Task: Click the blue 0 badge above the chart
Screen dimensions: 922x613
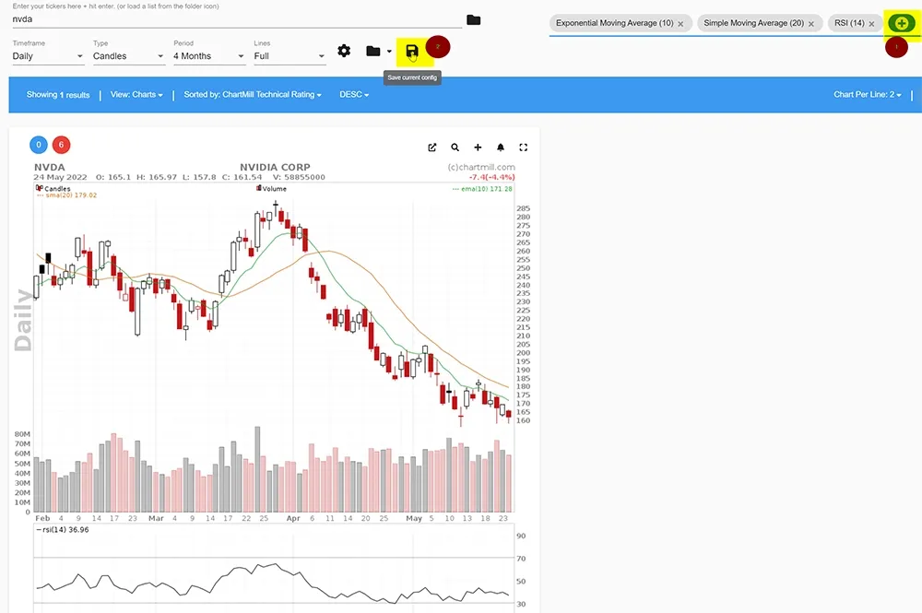Action: point(39,145)
